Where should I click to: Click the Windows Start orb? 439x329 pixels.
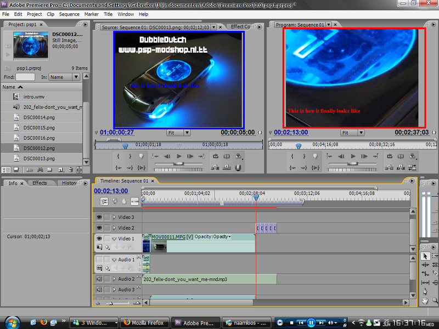tap(12, 322)
